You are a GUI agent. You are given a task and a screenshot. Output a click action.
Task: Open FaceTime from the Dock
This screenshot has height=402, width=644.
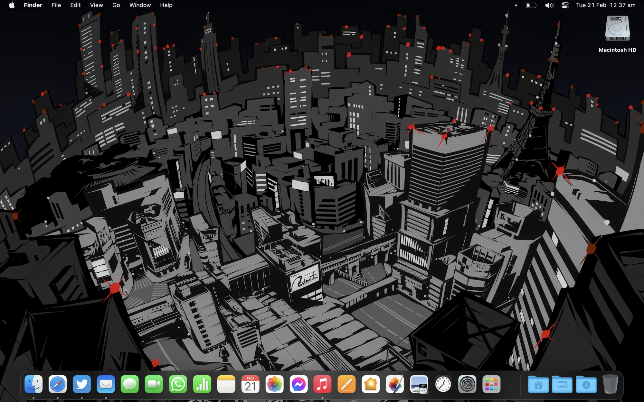pos(154,384)
